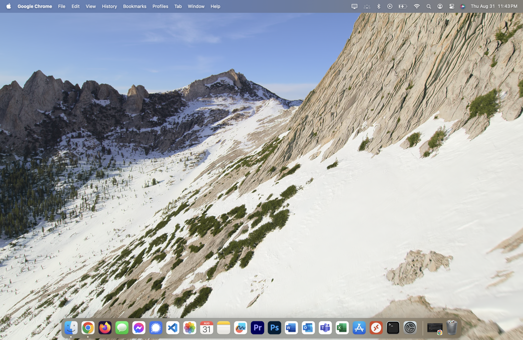This screenshot has width=523, height=340.
Task: Open the Bookmarks menu
Action: [x=134, y=6]
